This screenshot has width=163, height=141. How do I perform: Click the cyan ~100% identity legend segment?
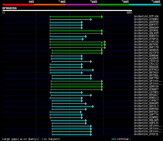(145, 5)
